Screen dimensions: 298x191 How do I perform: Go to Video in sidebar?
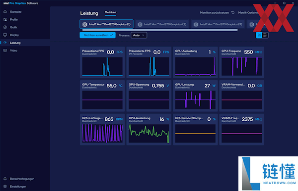(13, 50)
